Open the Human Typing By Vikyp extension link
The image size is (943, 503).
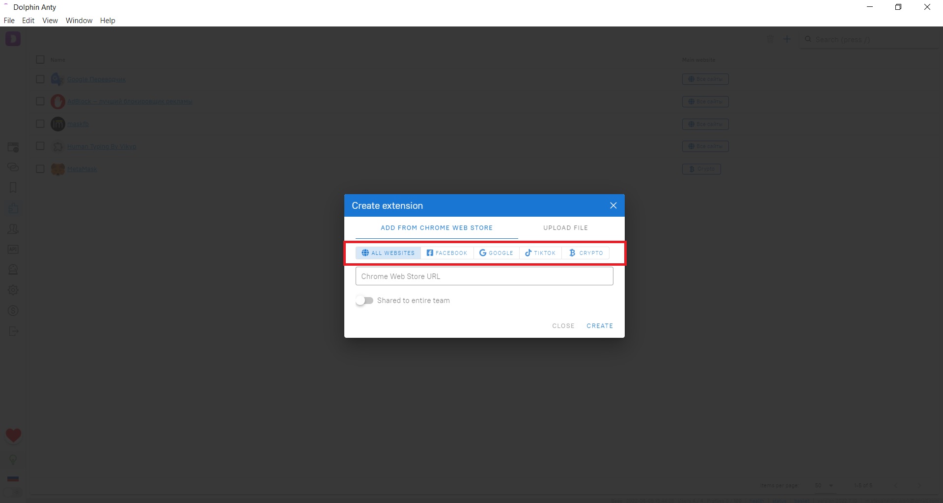[x=102, y=146]
